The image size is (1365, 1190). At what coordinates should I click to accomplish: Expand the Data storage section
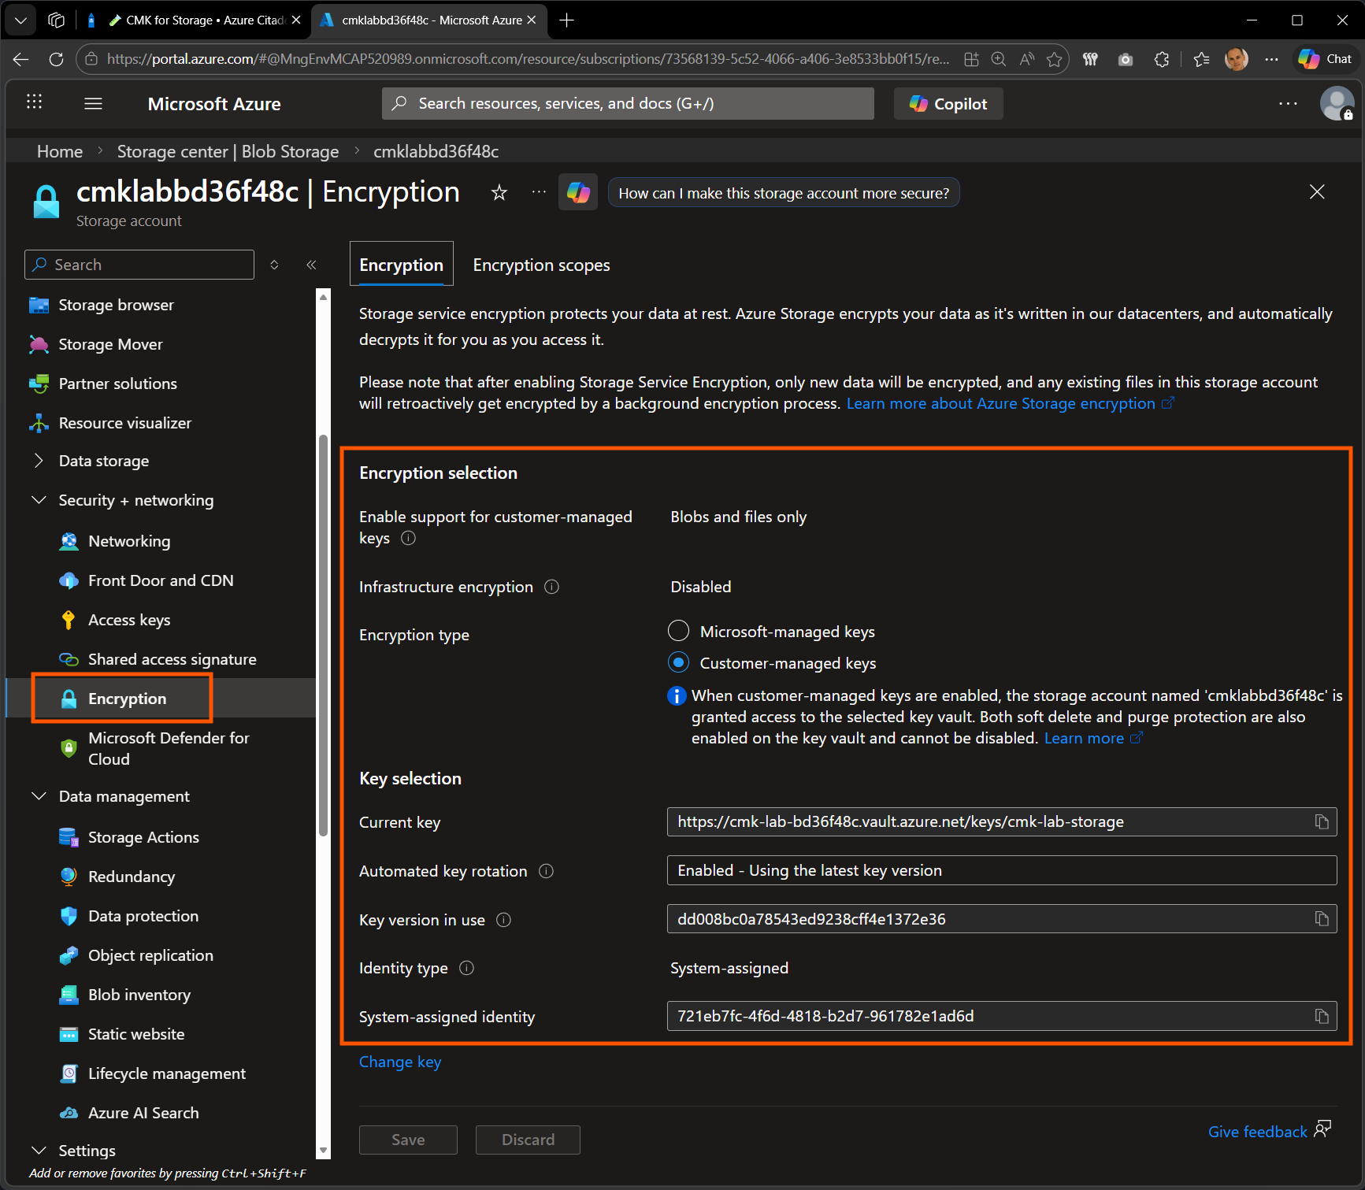(x=38, y=461)
